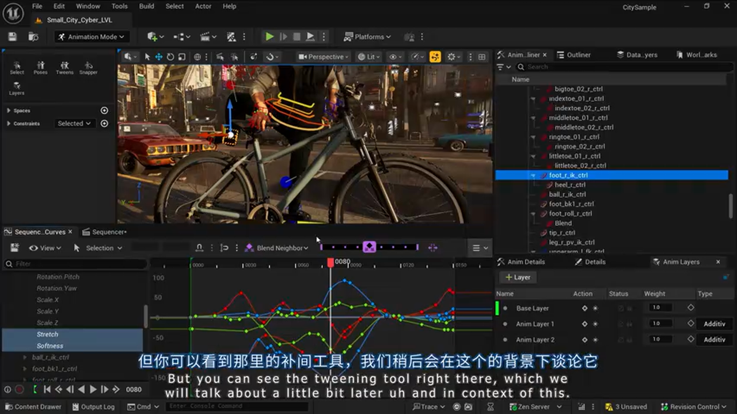
Task: Toggle the visibility dot for Anim Layer 1
Action: (x=504, y=323)
